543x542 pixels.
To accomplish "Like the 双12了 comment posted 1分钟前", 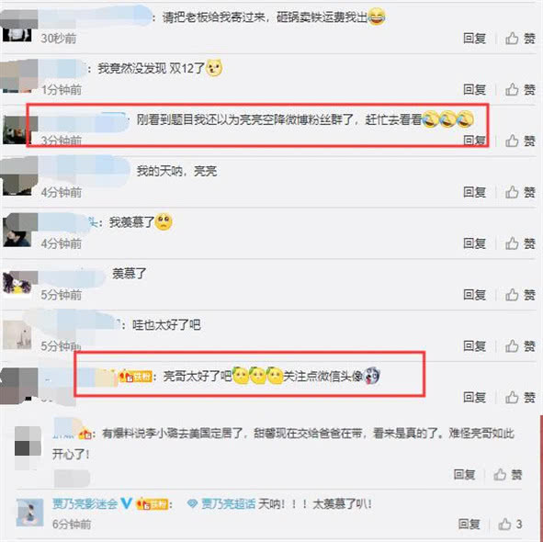I will (x=520, y=90).
